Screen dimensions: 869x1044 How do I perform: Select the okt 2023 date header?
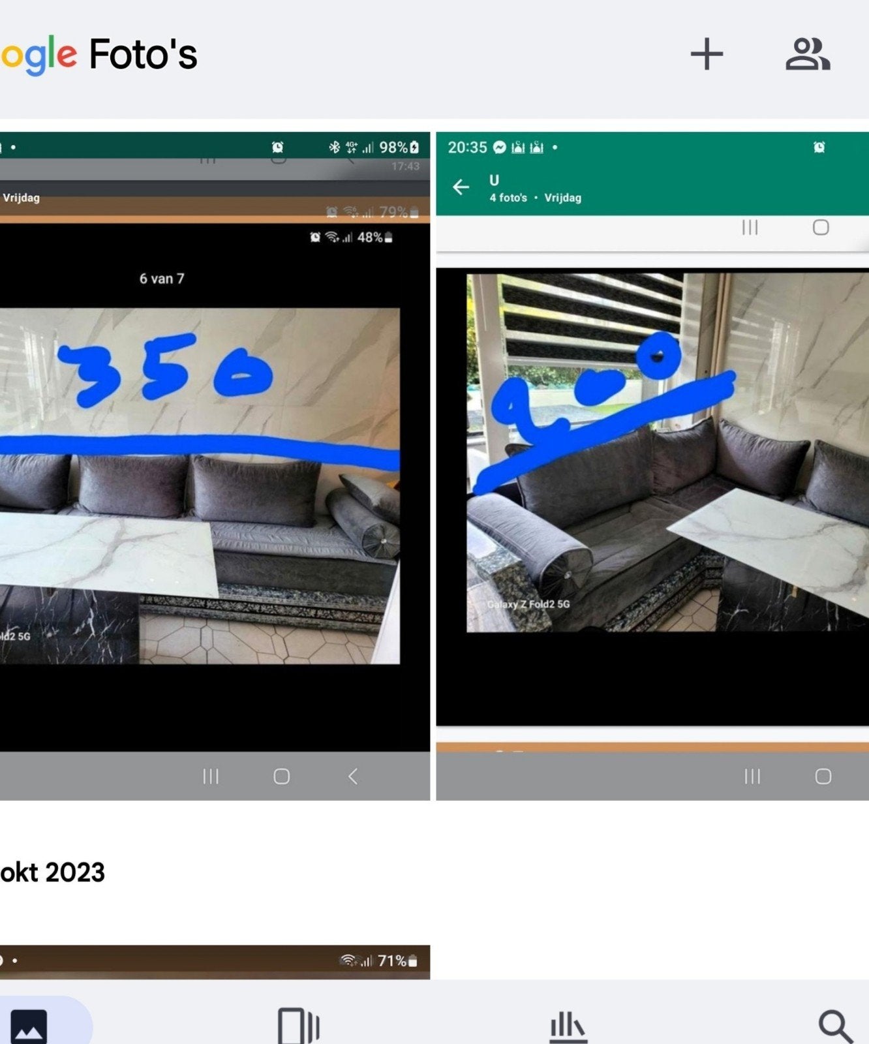52,872
